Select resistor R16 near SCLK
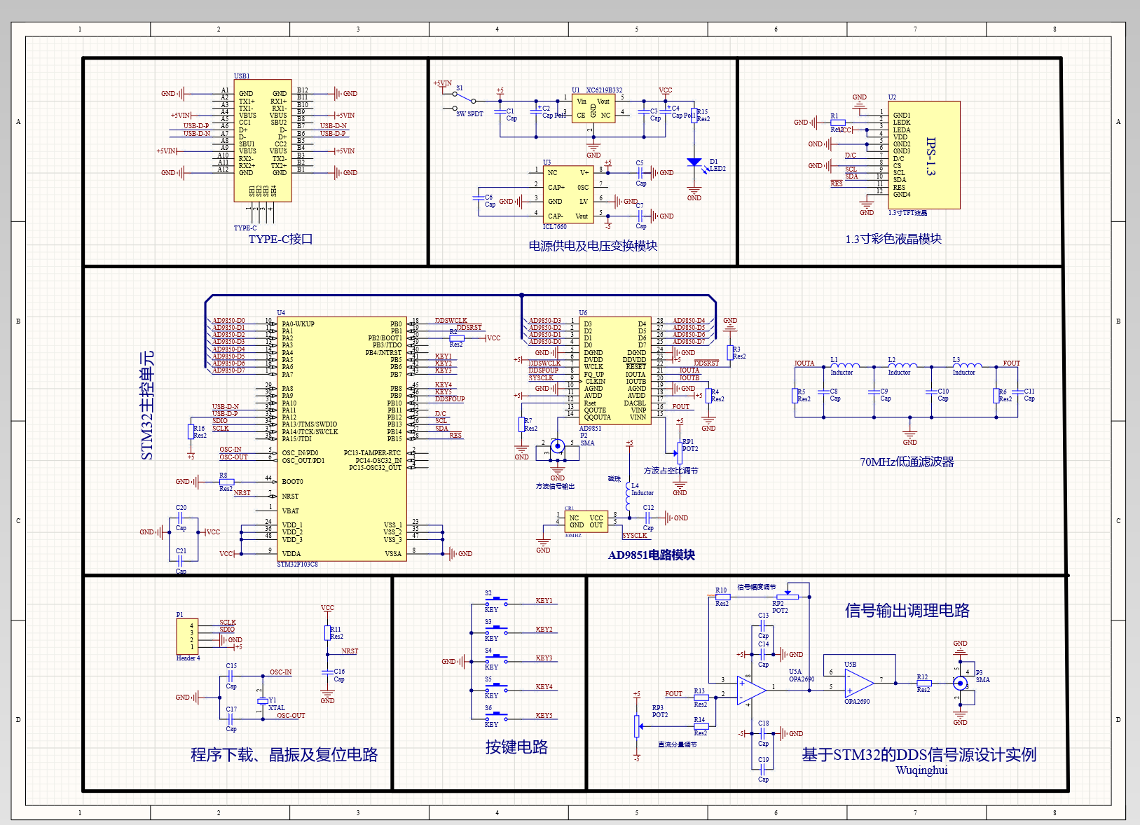Viewport: 1140px width, 825px height. [191, 431]
